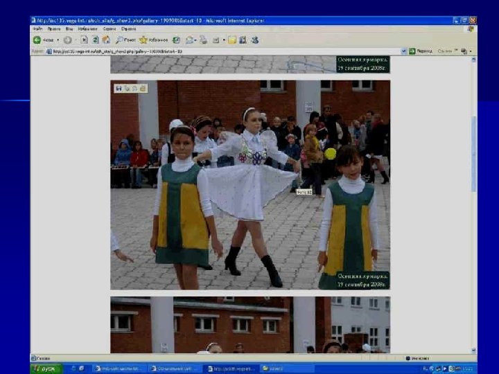Go to Home page via house icon

tap(106, 40)
